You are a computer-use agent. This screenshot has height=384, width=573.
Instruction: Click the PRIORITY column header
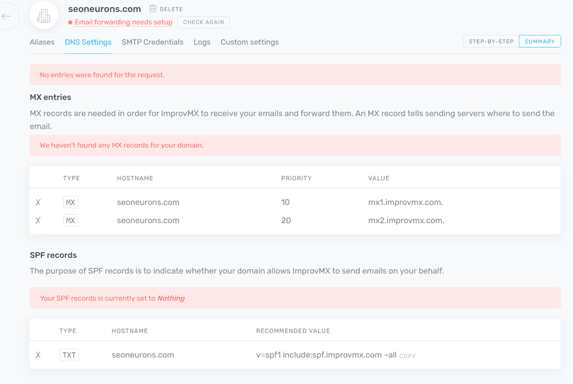[297, 178]
